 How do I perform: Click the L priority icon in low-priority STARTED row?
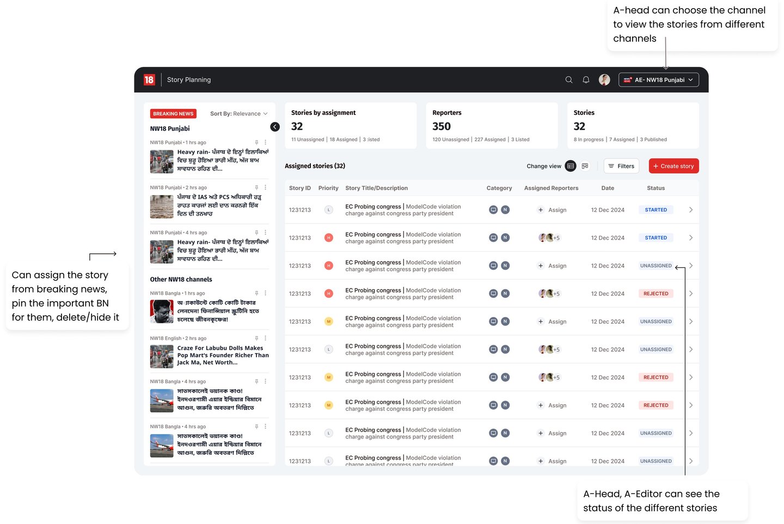coord(329,210)
